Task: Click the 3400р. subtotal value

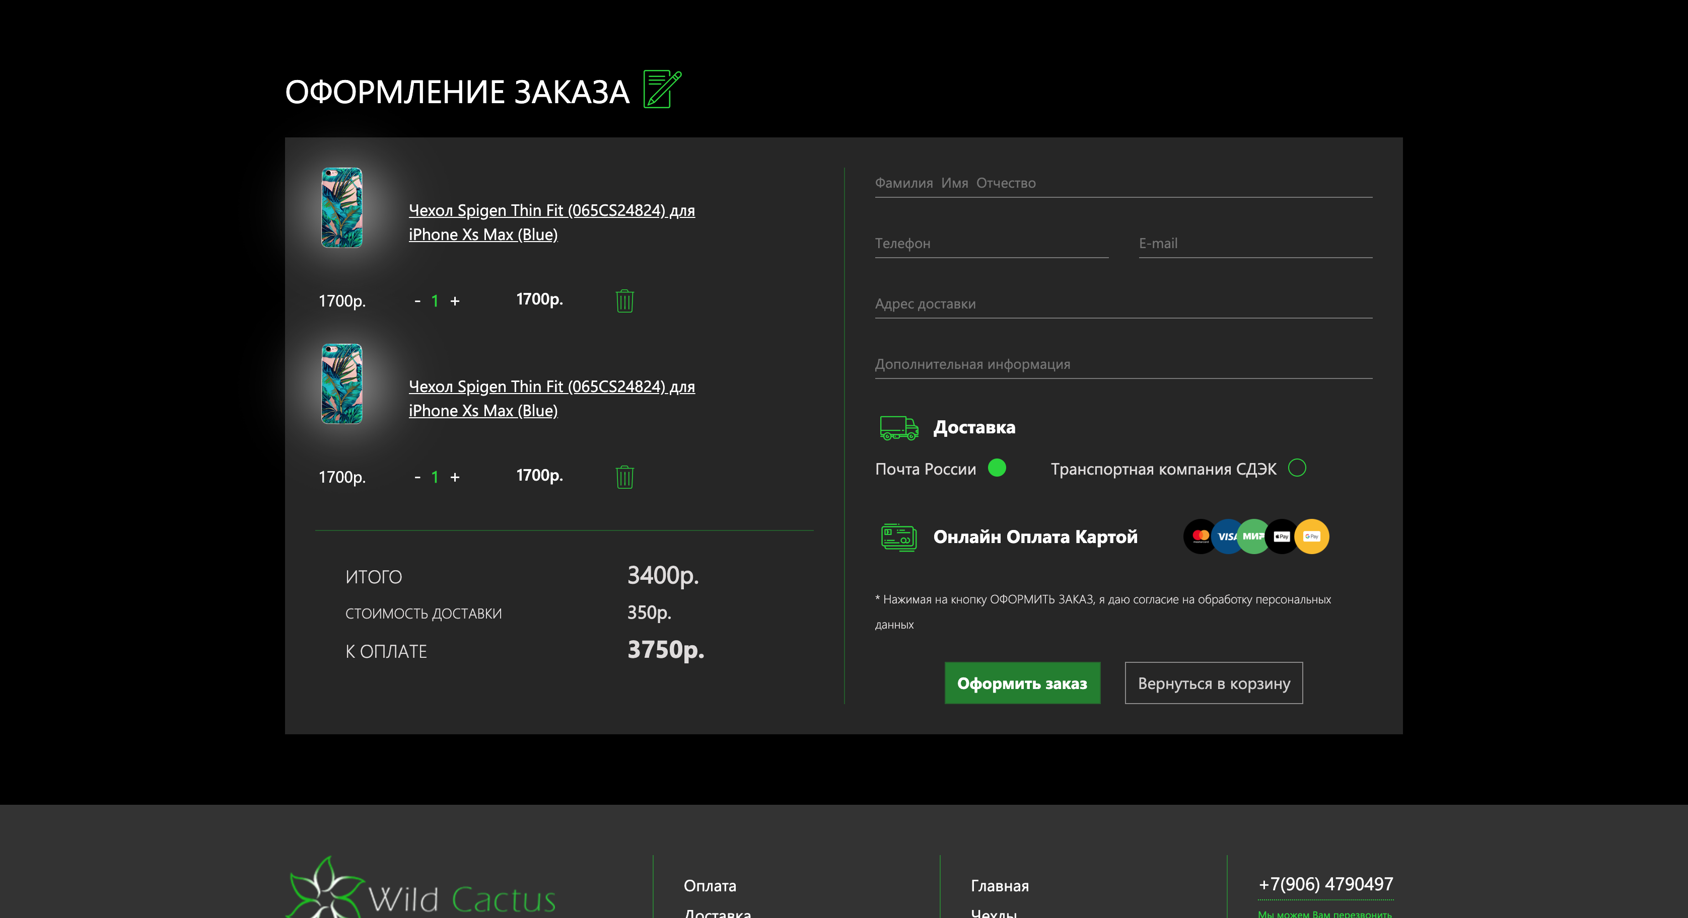Action: 663,576
